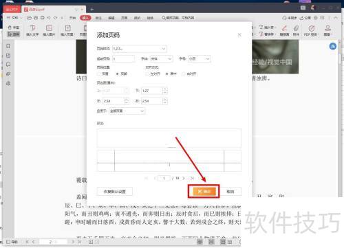Select the left-align (左对齐) radio button

pos(147,74)
